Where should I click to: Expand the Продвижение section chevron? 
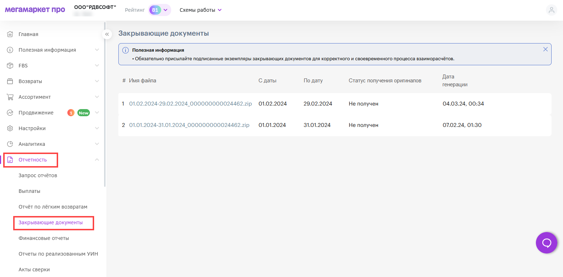click(97, 113)
